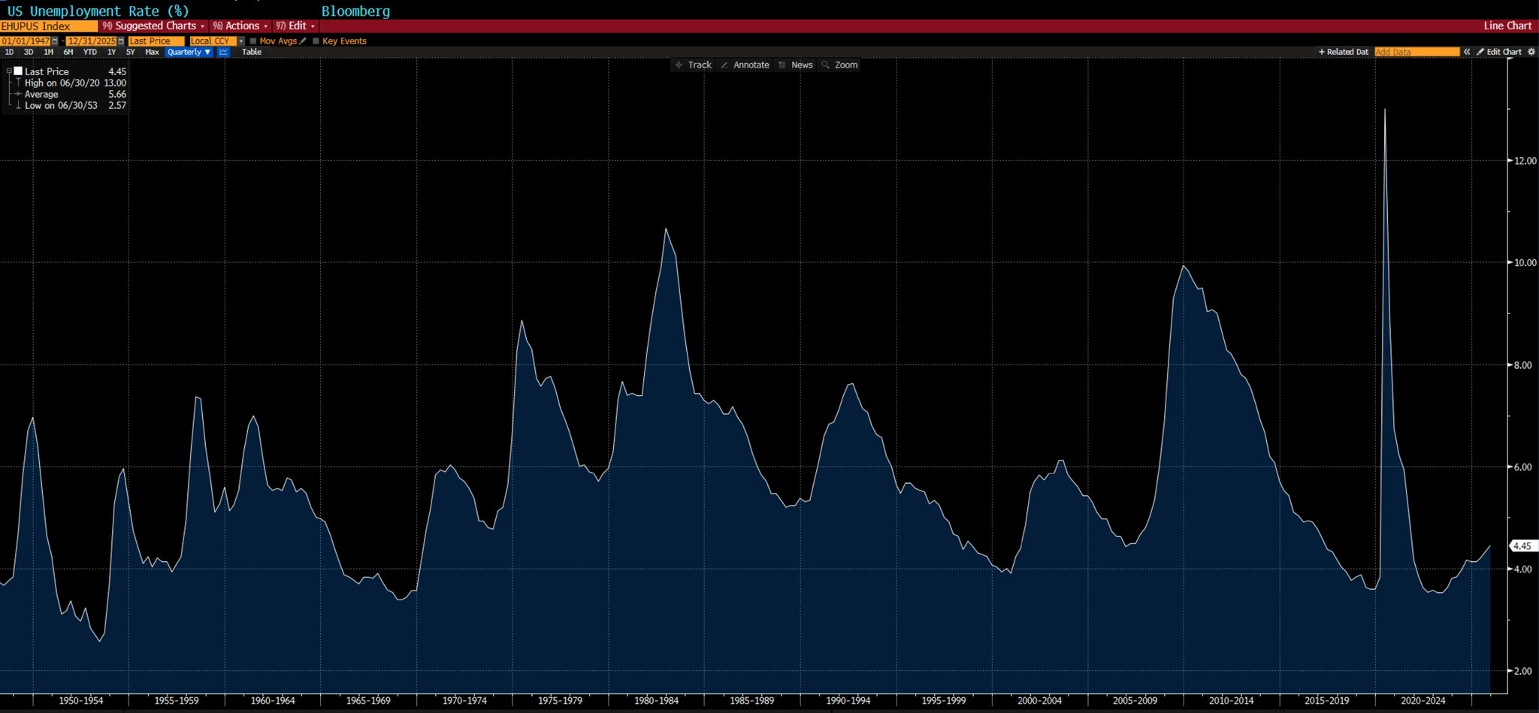The width and height of the screenshot is (1539, 713).
Task: Open the Actions menu
Action: tap(241, 26)
